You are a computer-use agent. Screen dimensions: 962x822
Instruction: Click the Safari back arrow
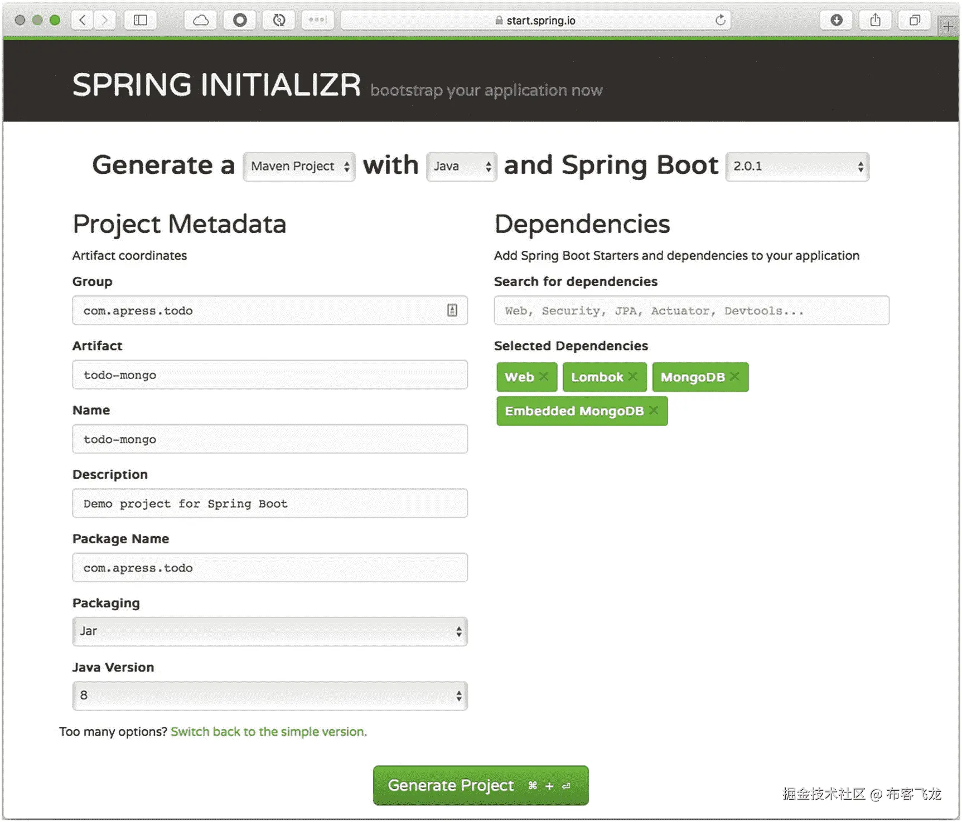(83, 21)
